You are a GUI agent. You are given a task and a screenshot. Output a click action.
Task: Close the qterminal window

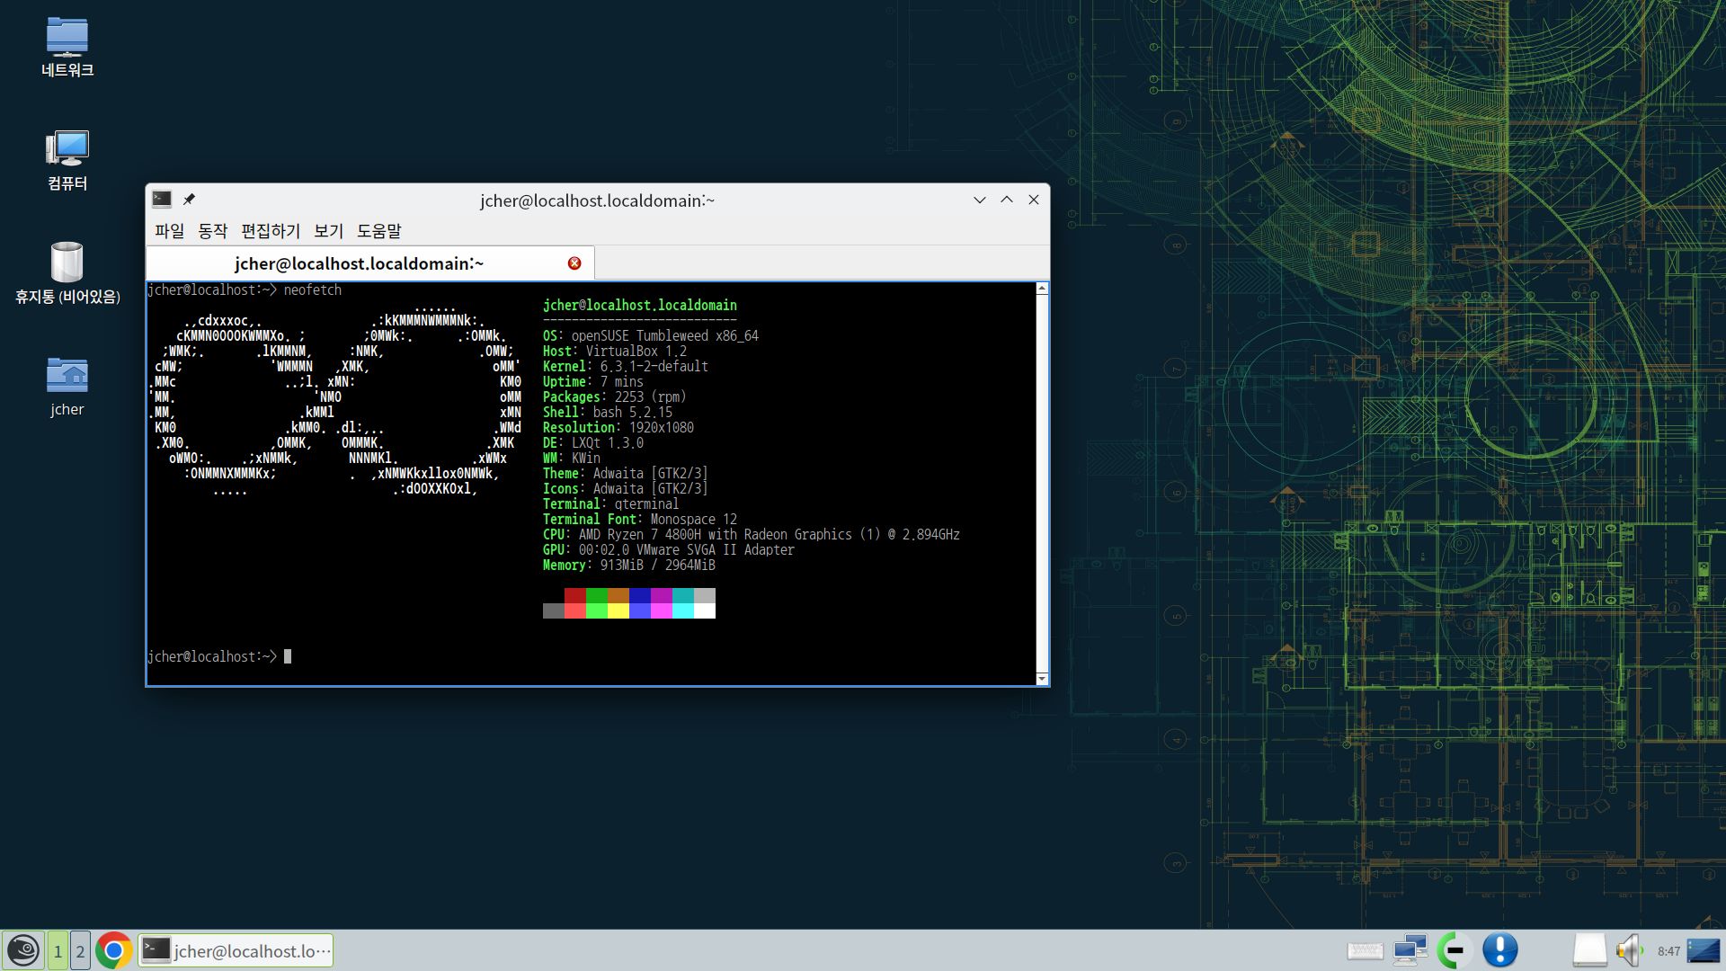[x=1034, y=200]
